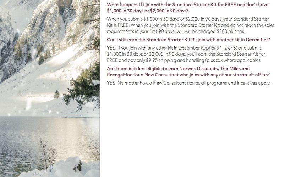Click the small lone evergreen tree on the snowy slope
The image size is (291, 177).
(x=57, y=94)
